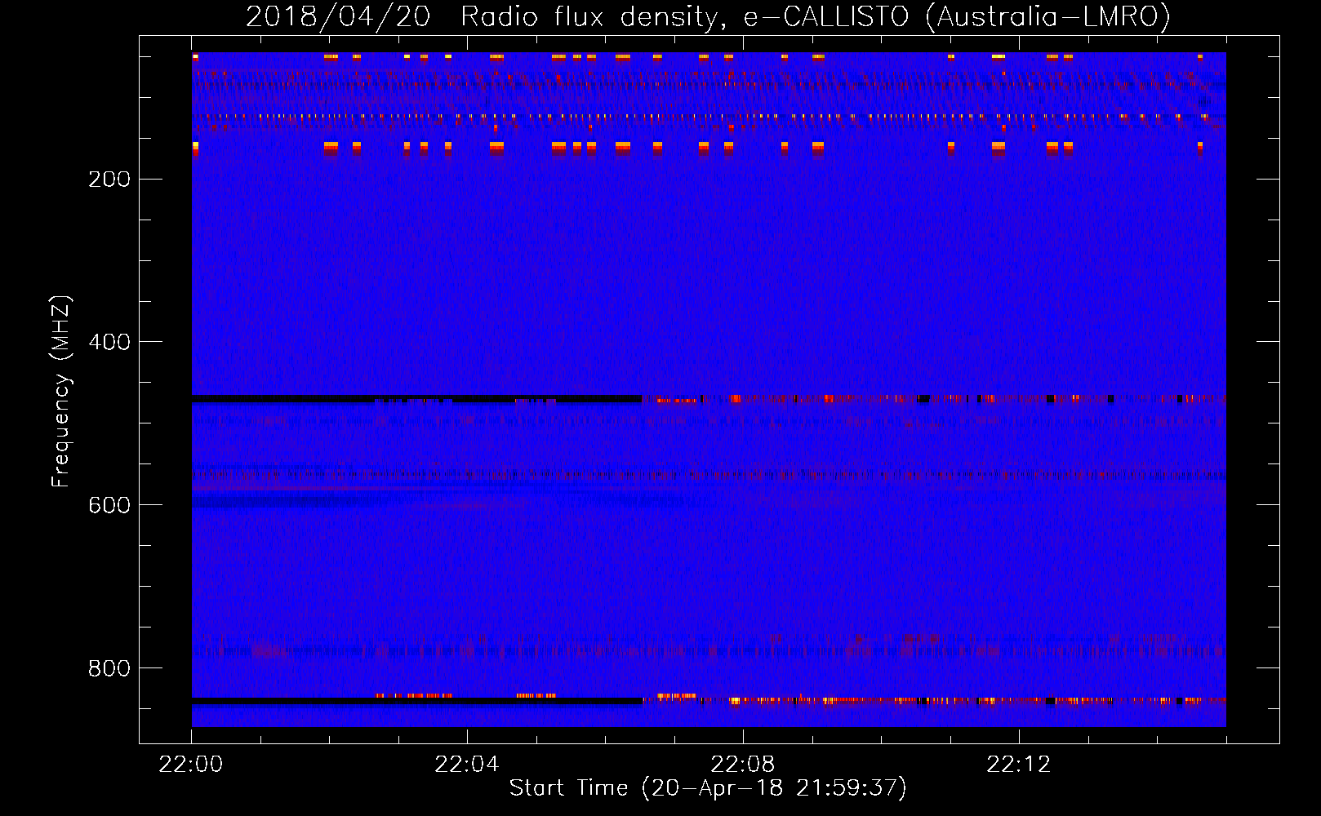Click the 'Start Time (20-Apr-18 21:59:37)' label
This screenshot has width=1321, height=816.
(x=708, y=788)
